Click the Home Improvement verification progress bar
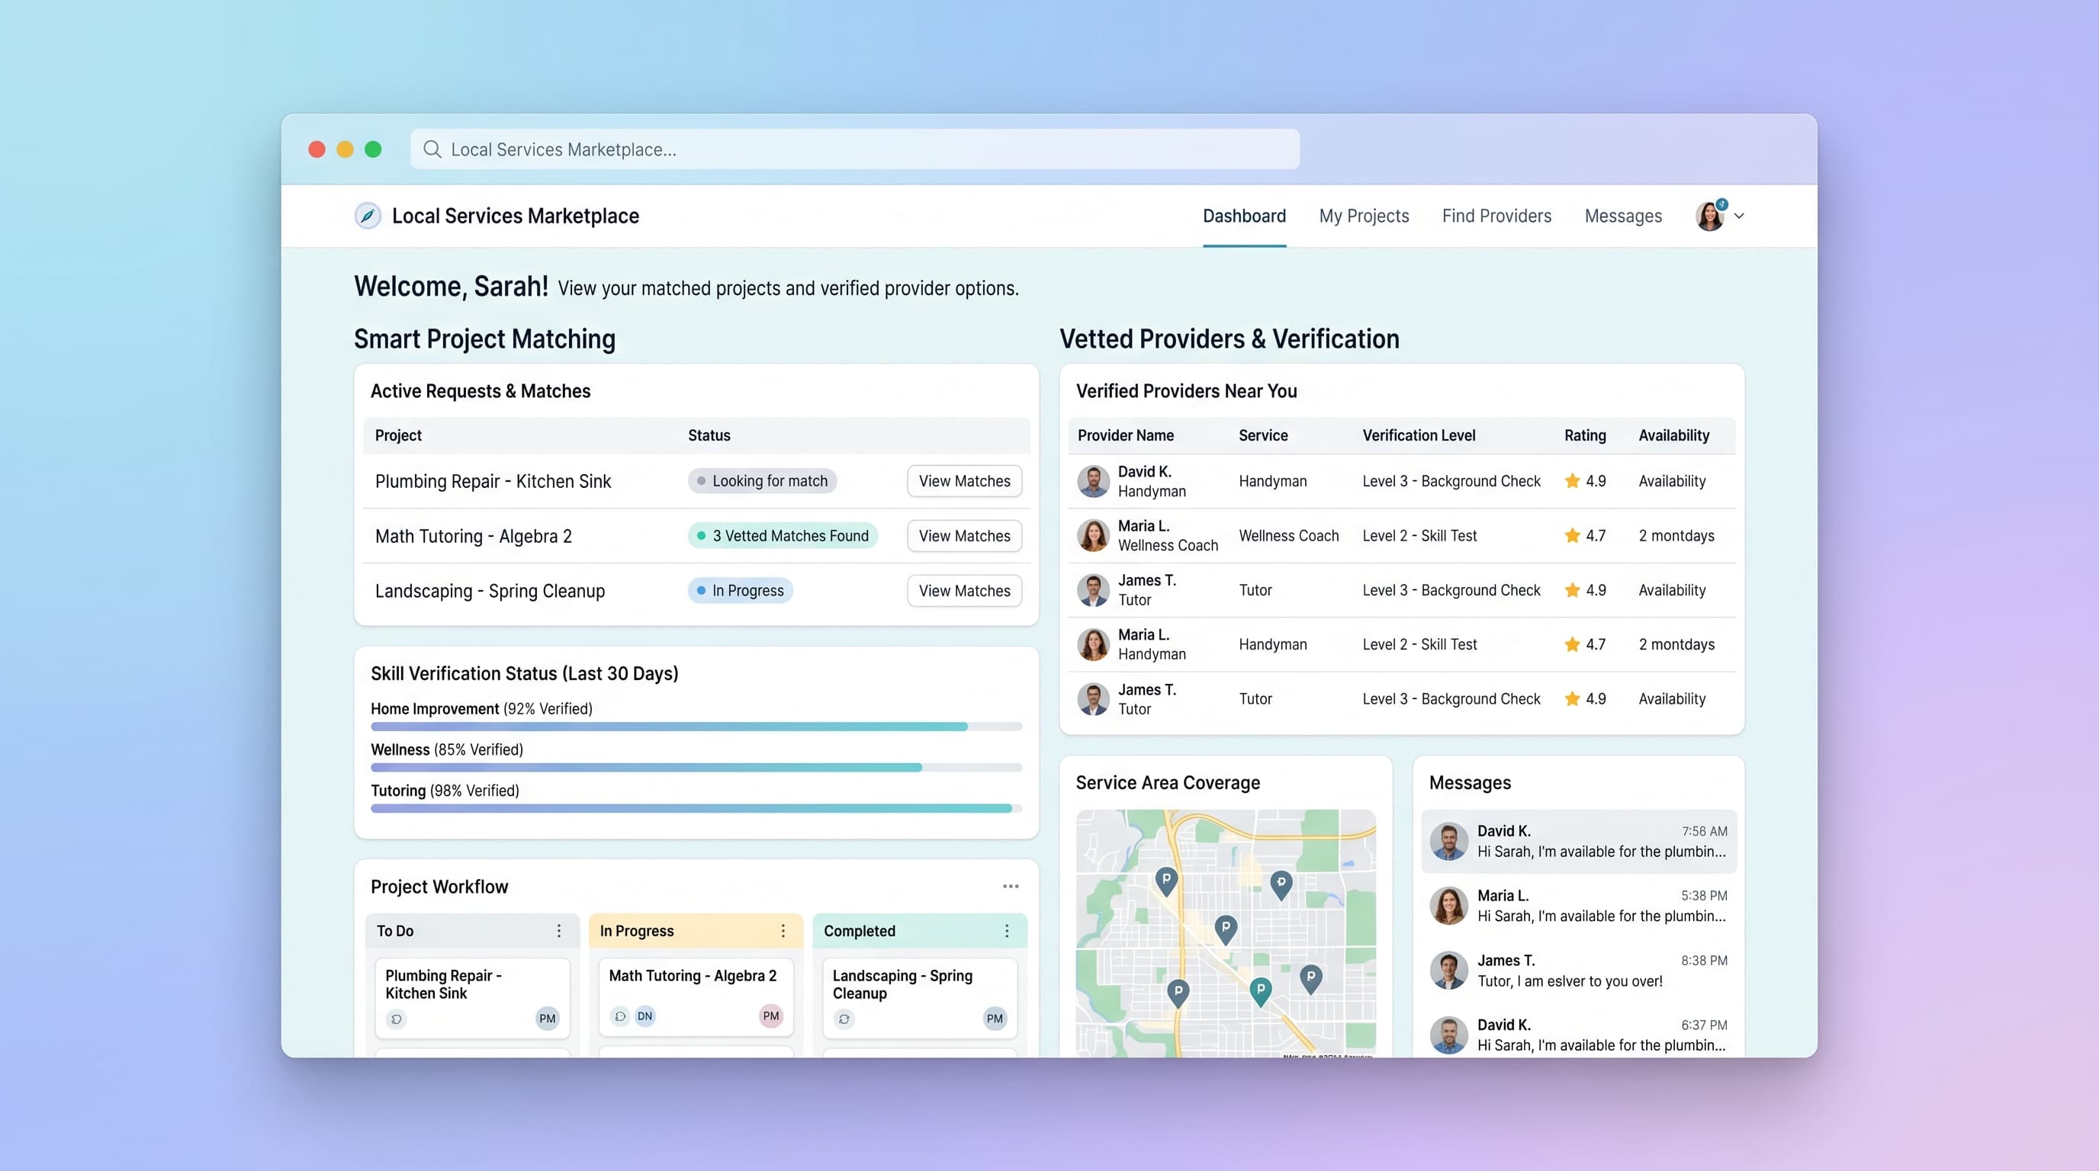This screenshot has height=1171, width=2099. pos(696,727)
